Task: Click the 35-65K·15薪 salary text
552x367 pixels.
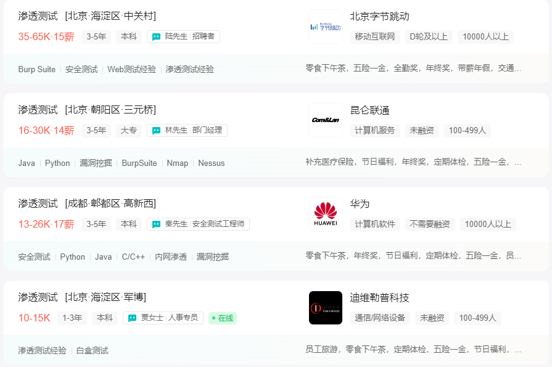Action: 45,37
